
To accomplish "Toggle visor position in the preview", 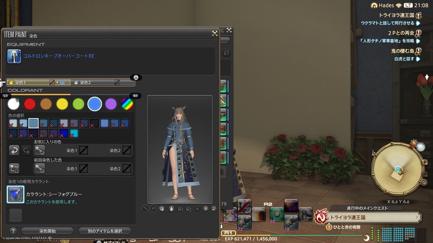I will pos(162,209).
